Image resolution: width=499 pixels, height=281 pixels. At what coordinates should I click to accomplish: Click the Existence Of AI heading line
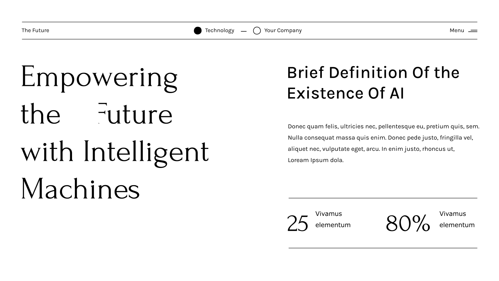(346, 93)
